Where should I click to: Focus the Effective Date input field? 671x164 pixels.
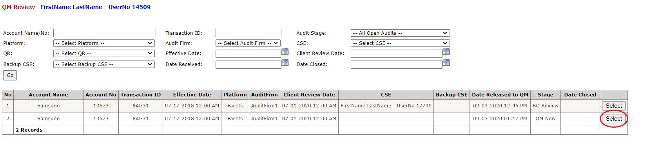(x=248, y=53)
